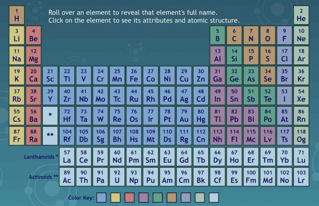Viewport: 319px width, 206px height.
Task: Select the green swatch in Color Key
Action: [x=157, y=197]
